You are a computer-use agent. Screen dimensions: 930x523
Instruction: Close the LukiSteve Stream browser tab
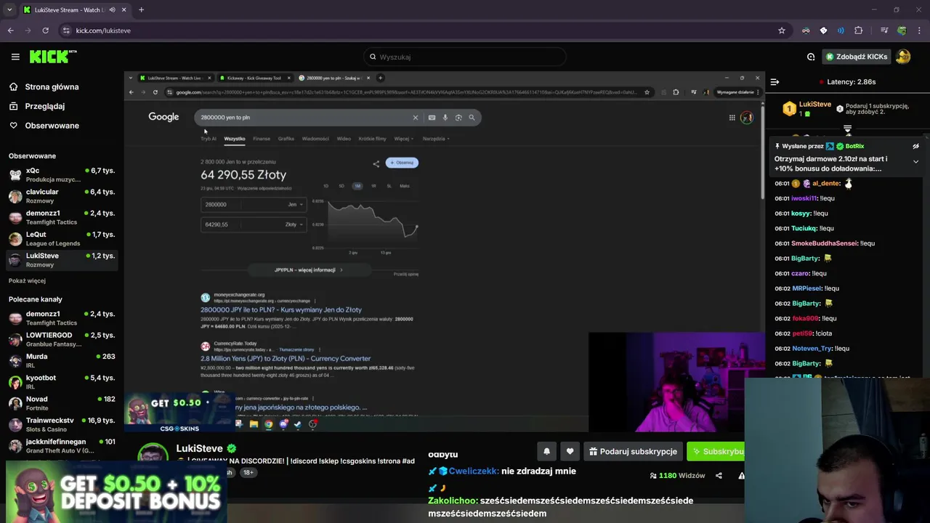[x=124, y=9]
